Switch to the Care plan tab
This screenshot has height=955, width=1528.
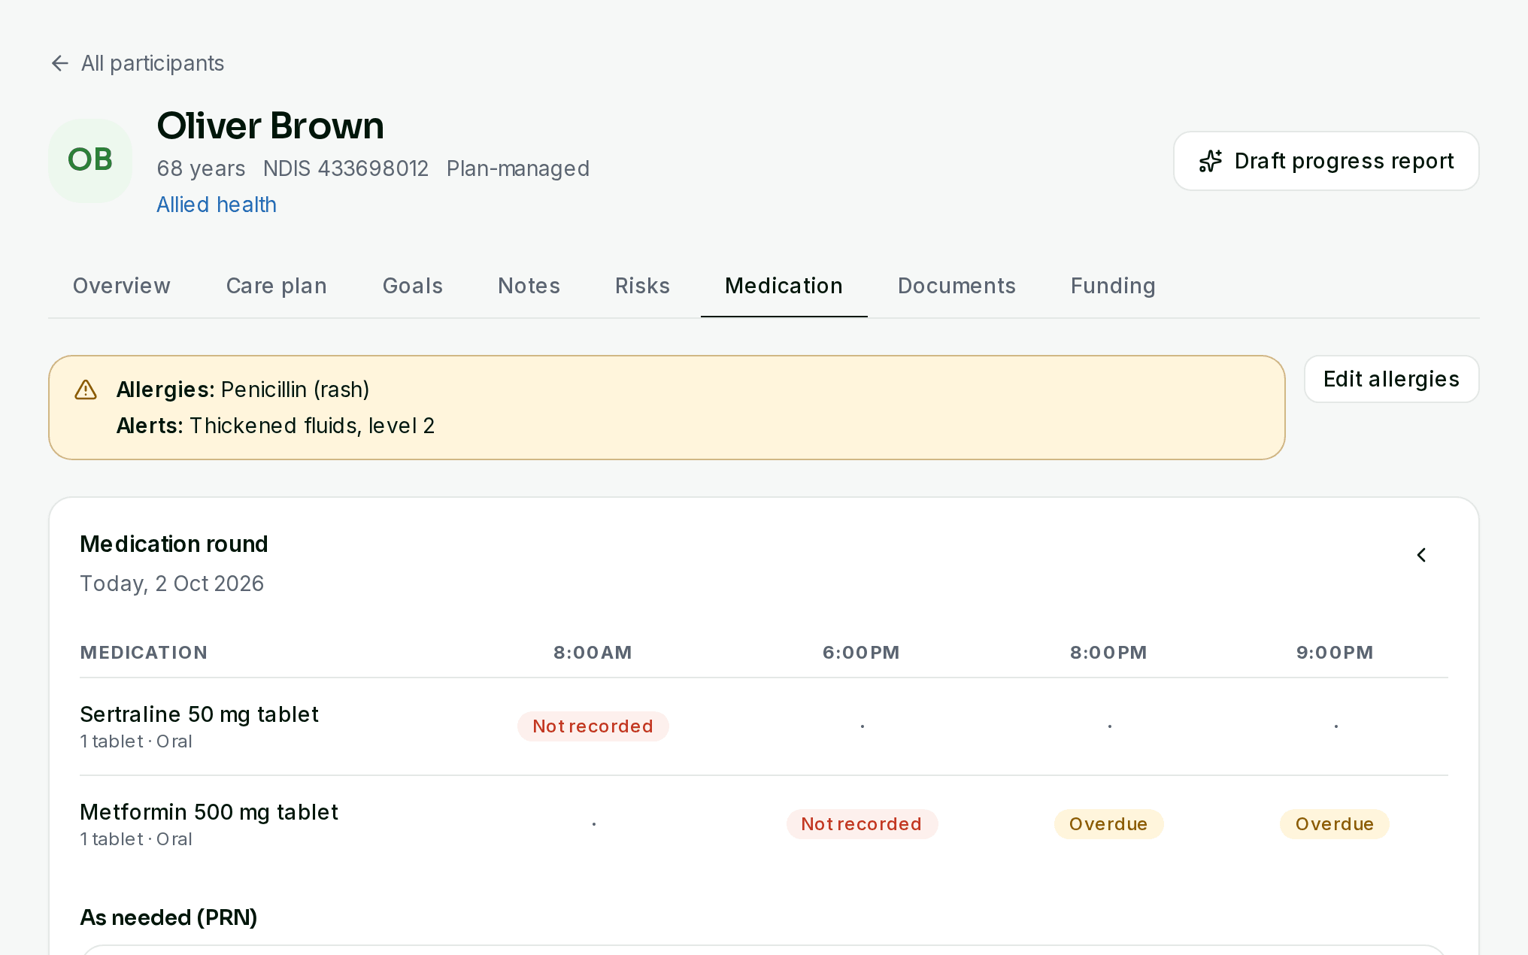(277, 286)
